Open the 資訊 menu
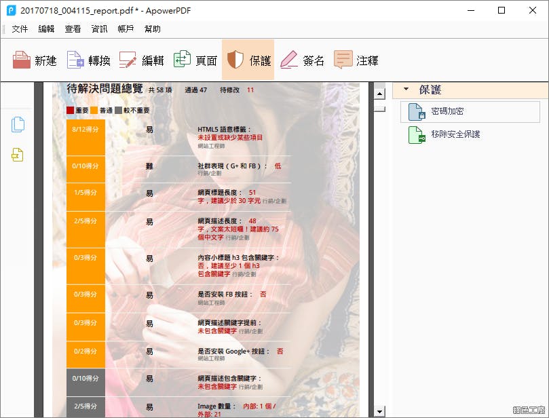Screen dimensions: 549x418 point(100,28)
